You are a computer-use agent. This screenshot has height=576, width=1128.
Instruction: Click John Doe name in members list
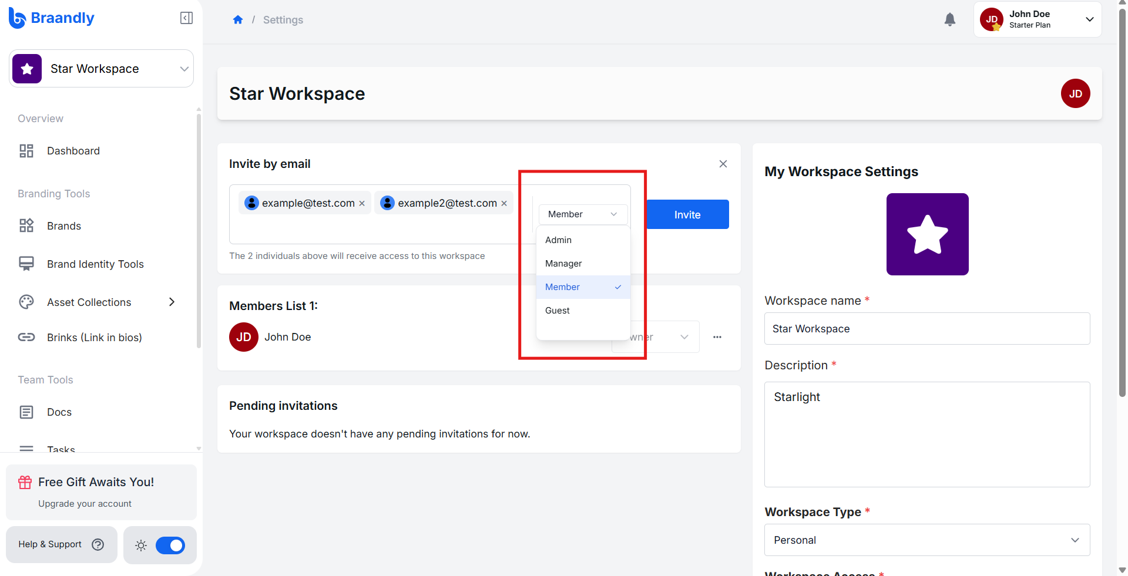(x=288, y=337)
